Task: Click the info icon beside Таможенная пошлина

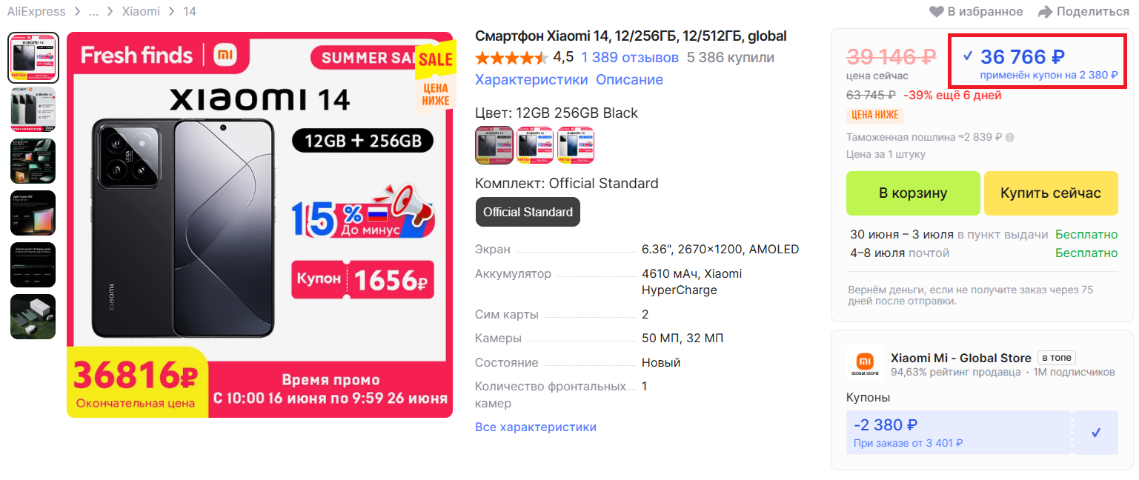Action: [1009, 137]
